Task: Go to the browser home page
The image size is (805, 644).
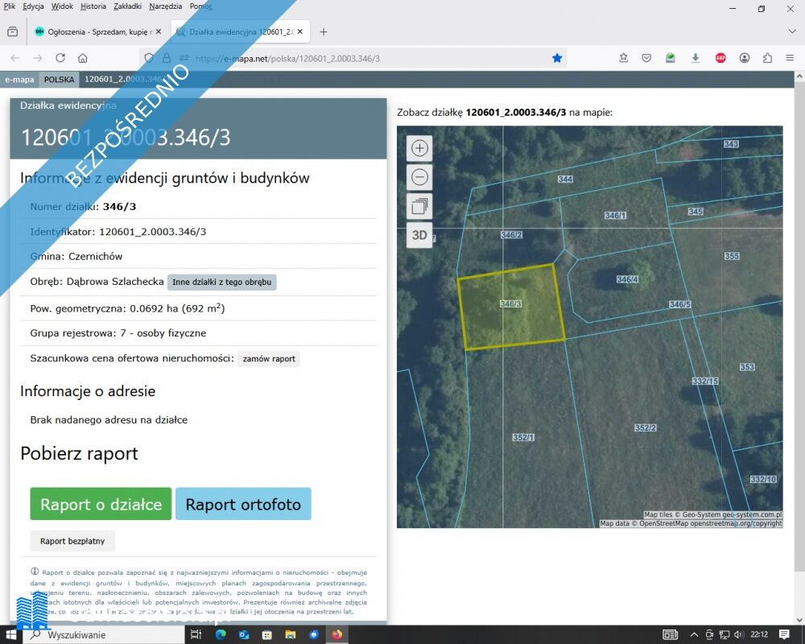Action: (x=83, y=58)
